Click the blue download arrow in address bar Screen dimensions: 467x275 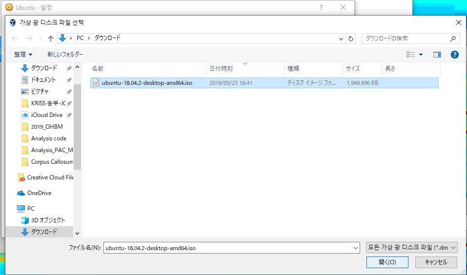point(62,38)
